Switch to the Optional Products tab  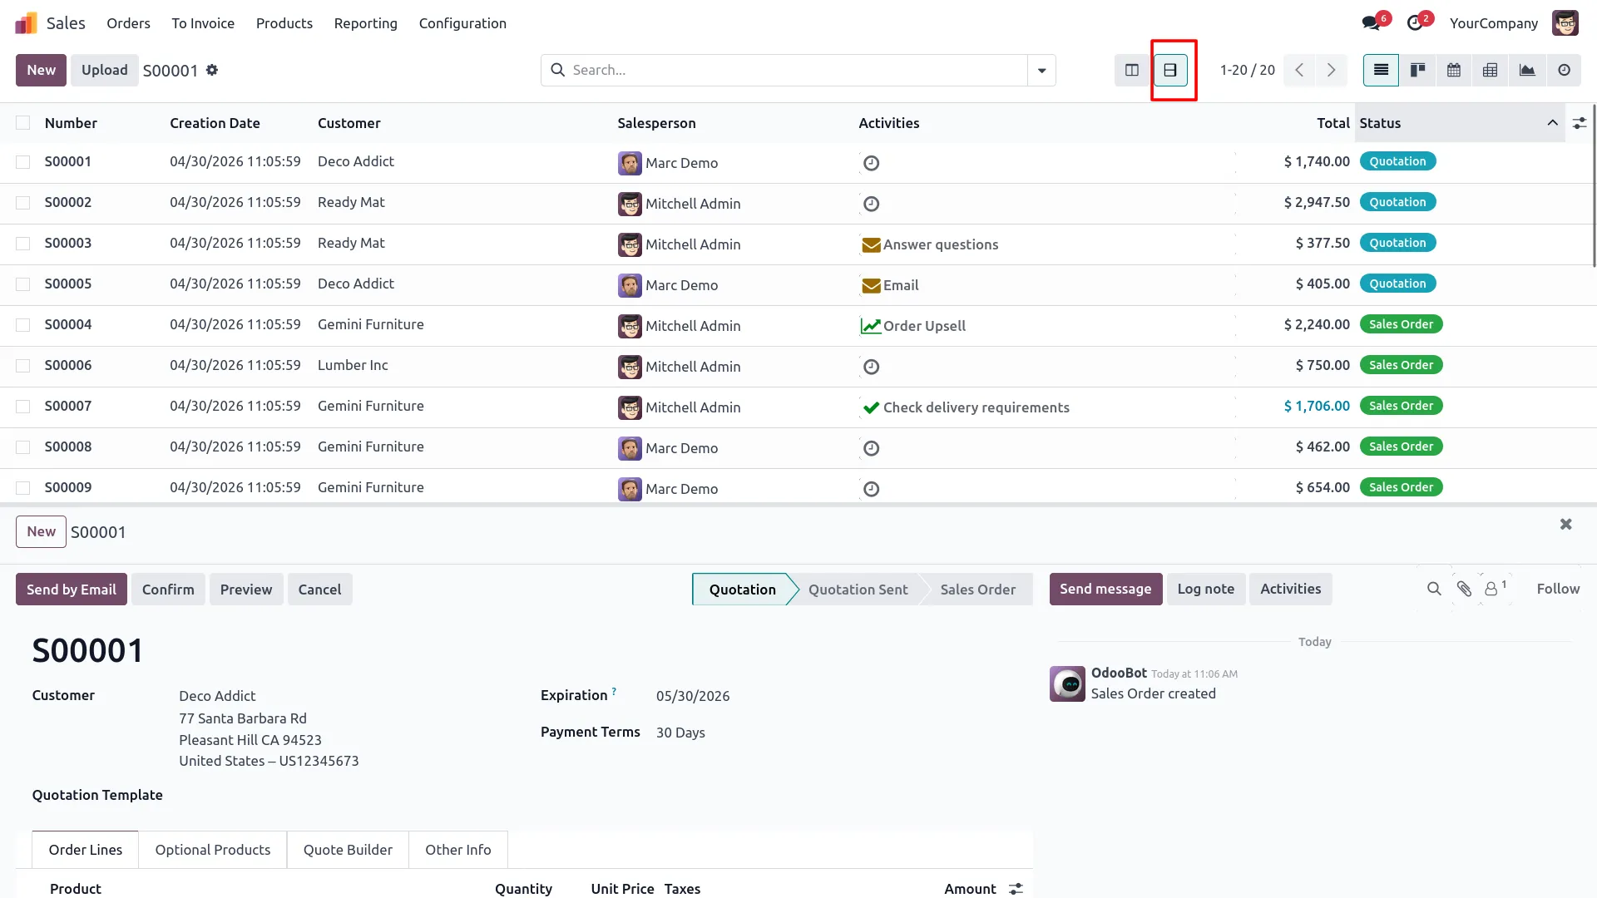pos(213,850)
